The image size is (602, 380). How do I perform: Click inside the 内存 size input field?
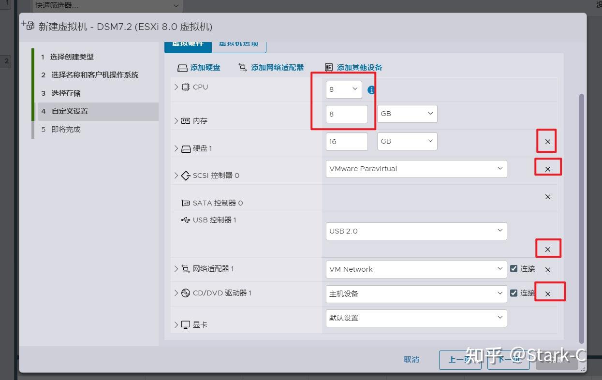click(x=347, y=114)
